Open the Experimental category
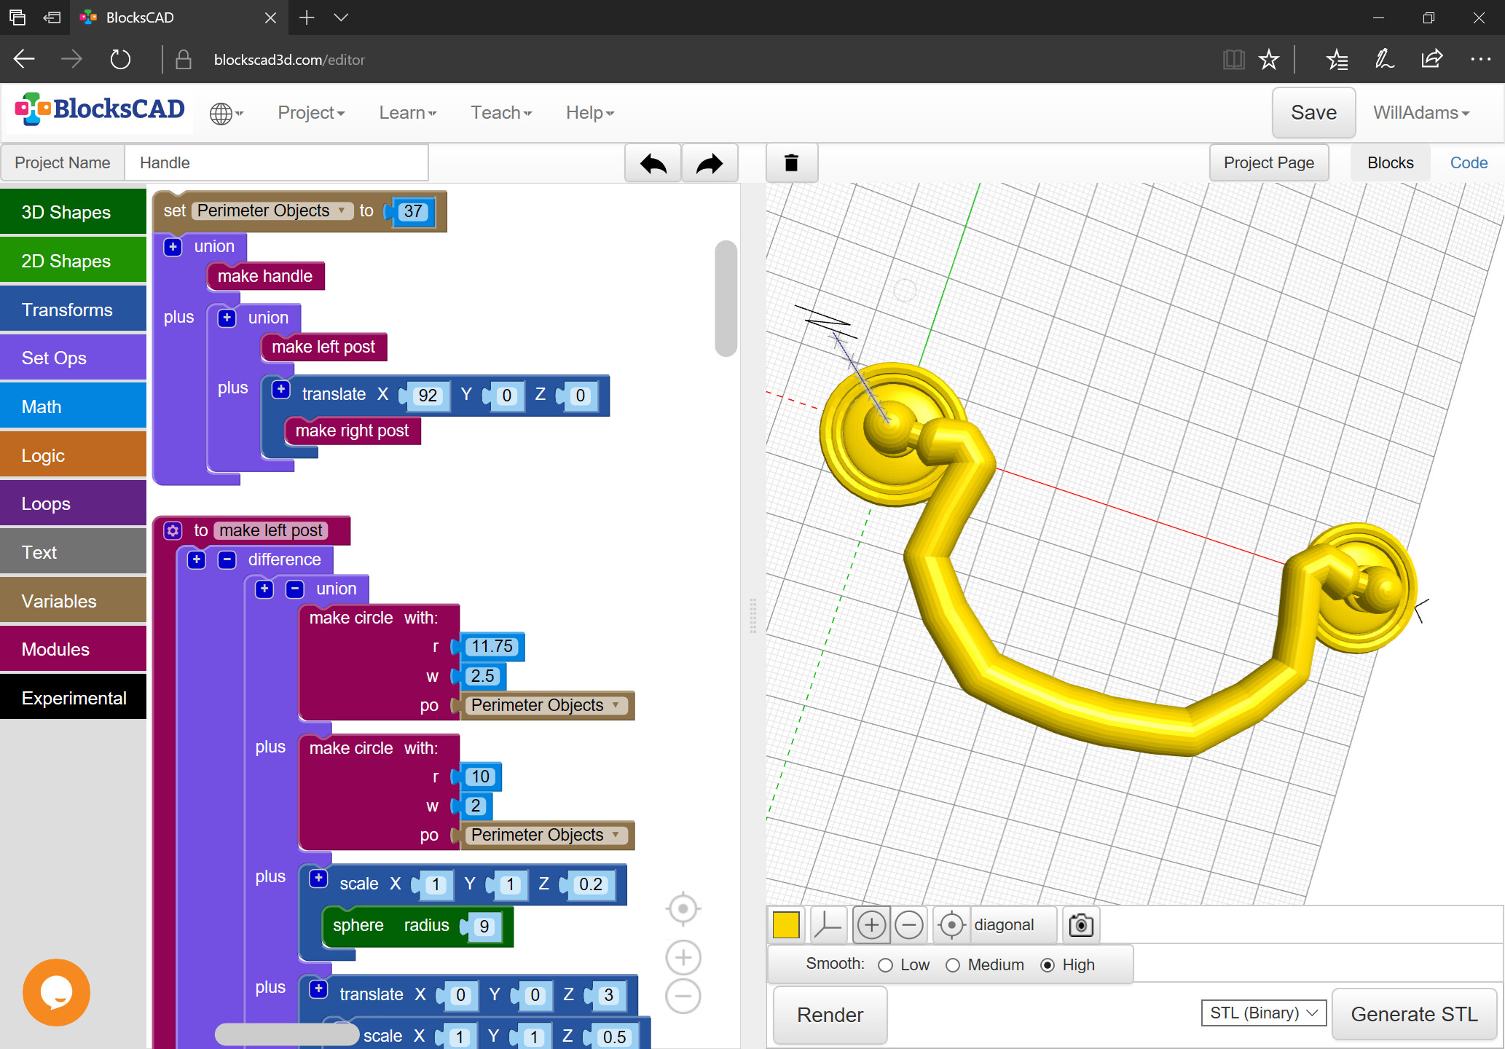 (x=73, y=698)
